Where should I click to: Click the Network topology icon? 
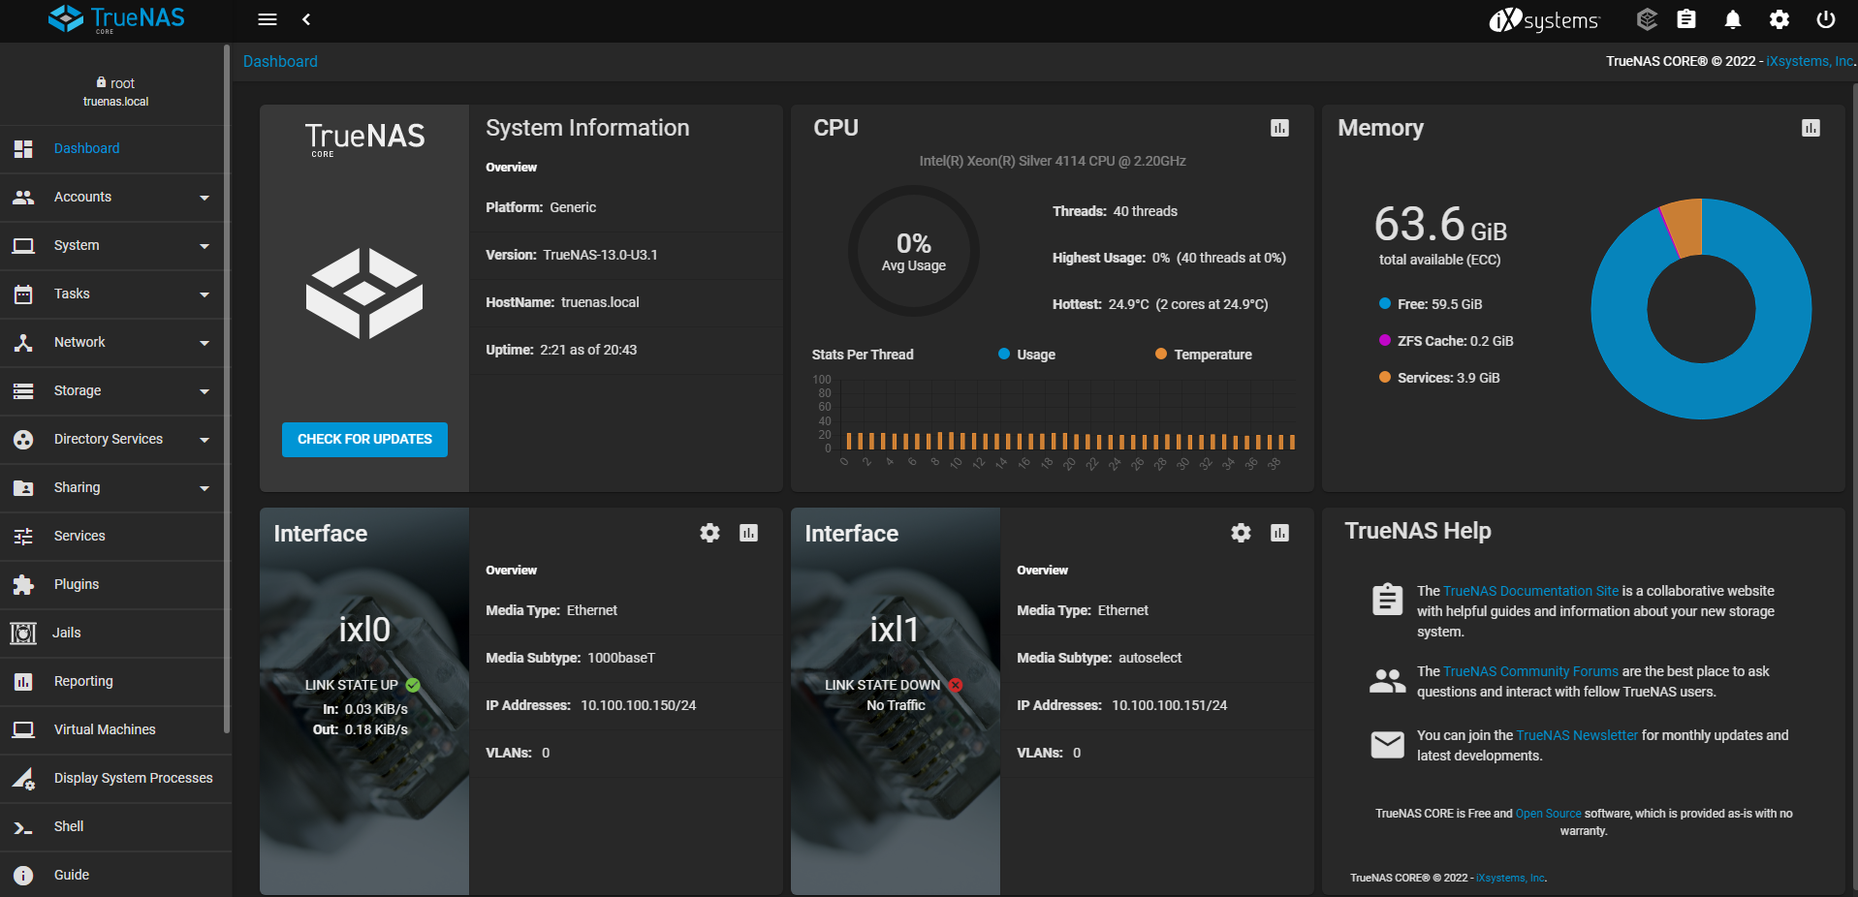click(x=23, y=343)
